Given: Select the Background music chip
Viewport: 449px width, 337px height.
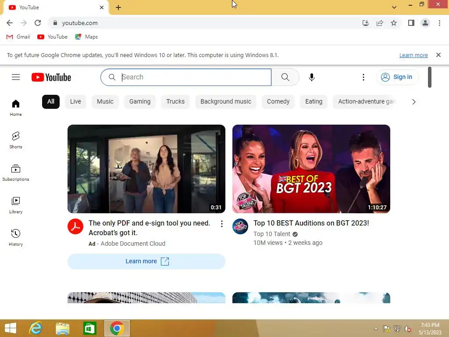Looking at the screenshot, I should [x=226, y=102].
